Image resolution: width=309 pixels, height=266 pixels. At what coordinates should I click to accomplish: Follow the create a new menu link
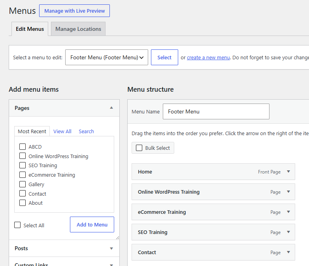[x=208, y=58]
